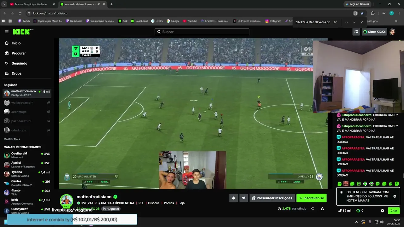404x227 pixels.
Task: Open the taskbar volume speaker icon
Action: click(x=382, y=222)
